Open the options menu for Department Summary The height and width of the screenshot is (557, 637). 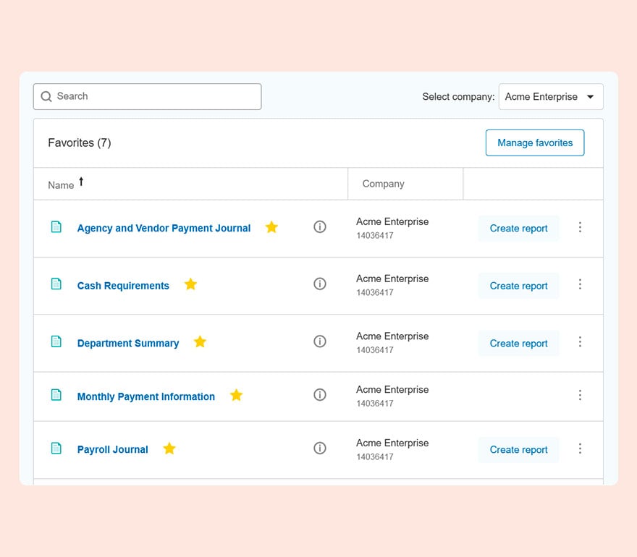click(580, 342)
